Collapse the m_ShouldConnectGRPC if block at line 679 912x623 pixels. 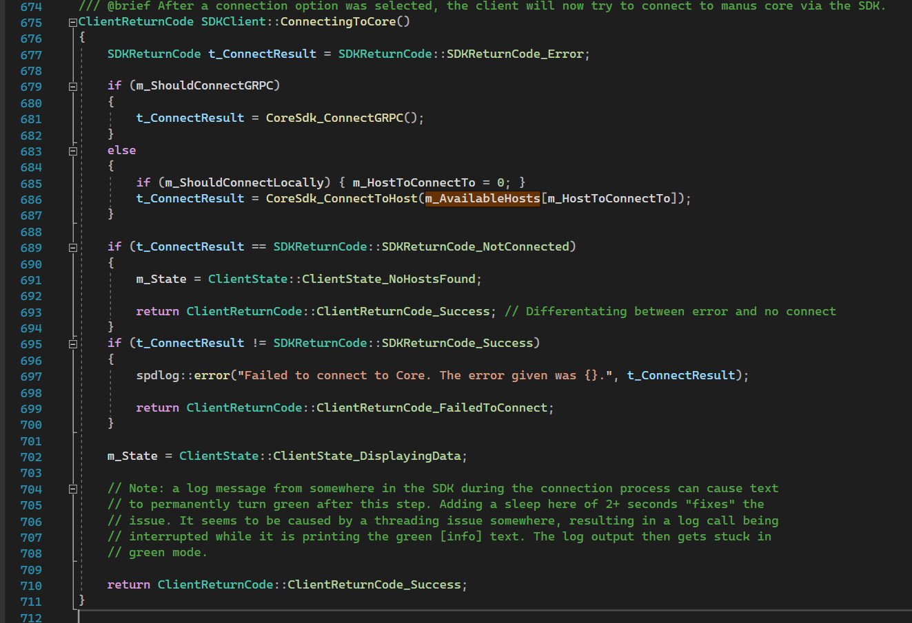(72, 87)
